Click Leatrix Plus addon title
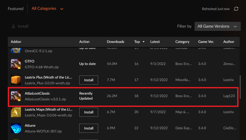This screenshot has width=246, height=140. coord(48,77)
